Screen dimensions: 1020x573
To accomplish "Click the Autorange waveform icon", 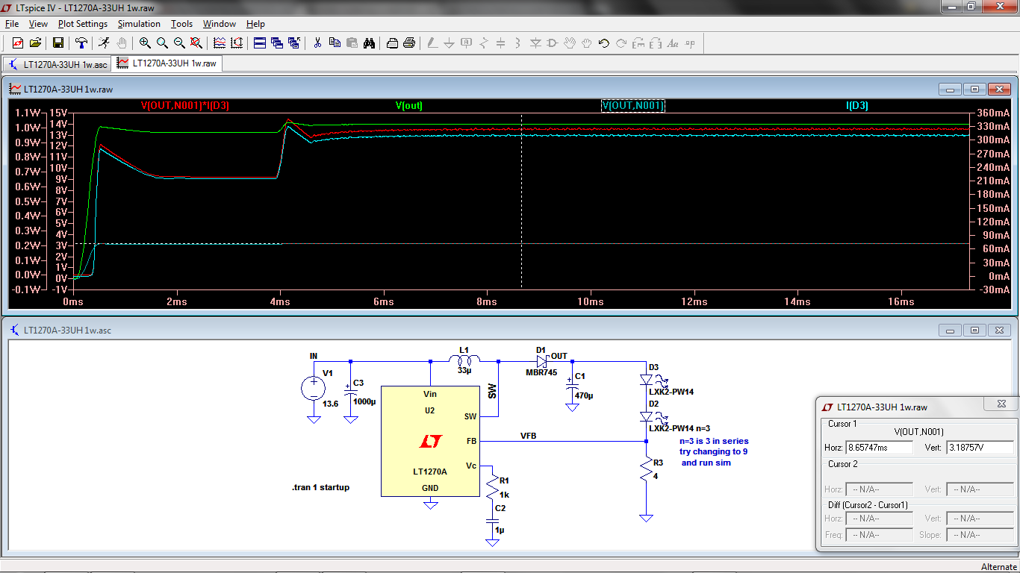I will [x=220, y=43].
